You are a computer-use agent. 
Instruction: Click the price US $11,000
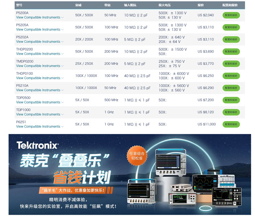(x=207, y=124)
